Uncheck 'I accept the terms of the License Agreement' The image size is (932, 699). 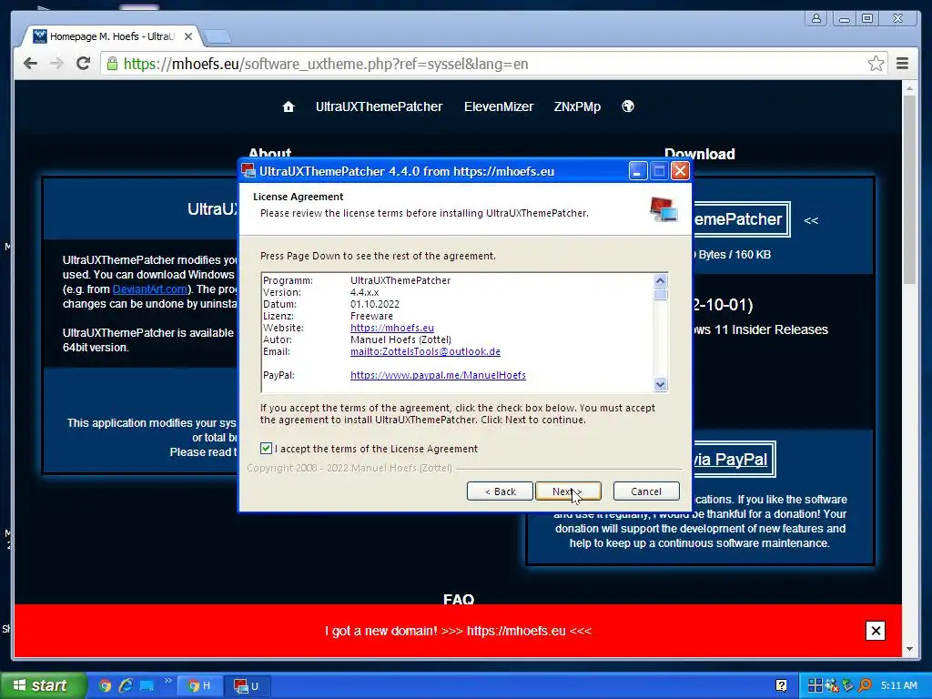click(x=267, y=448)
